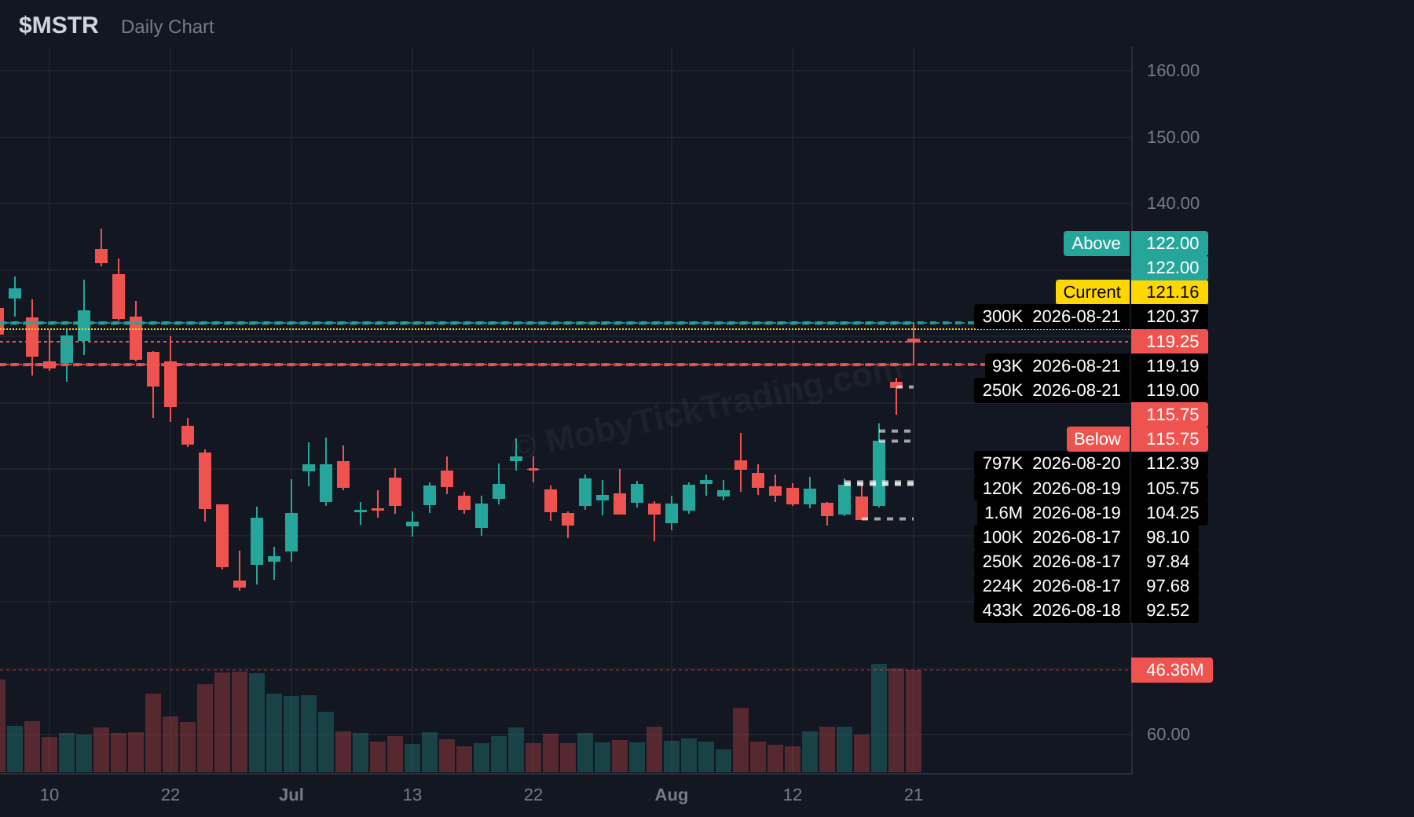Click the red 46.36M volume tag

1172,670
